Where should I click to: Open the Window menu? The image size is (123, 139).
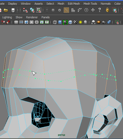[x=26, y=4]
